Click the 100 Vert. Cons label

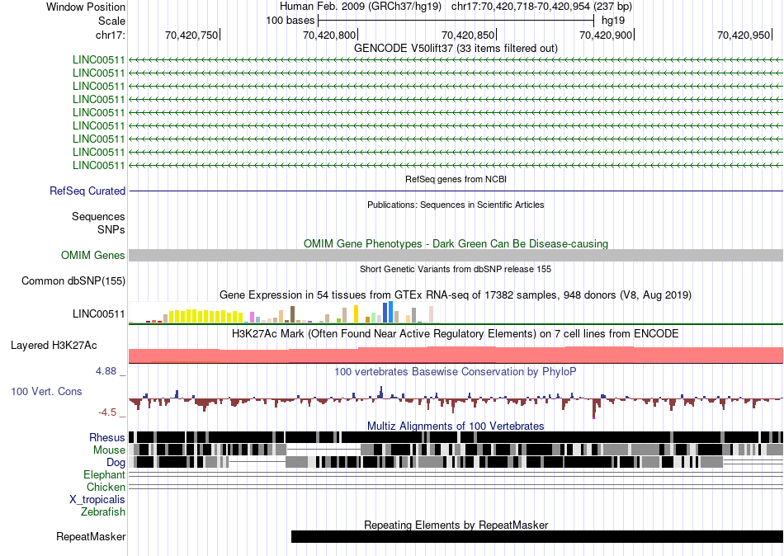(46, 392)
